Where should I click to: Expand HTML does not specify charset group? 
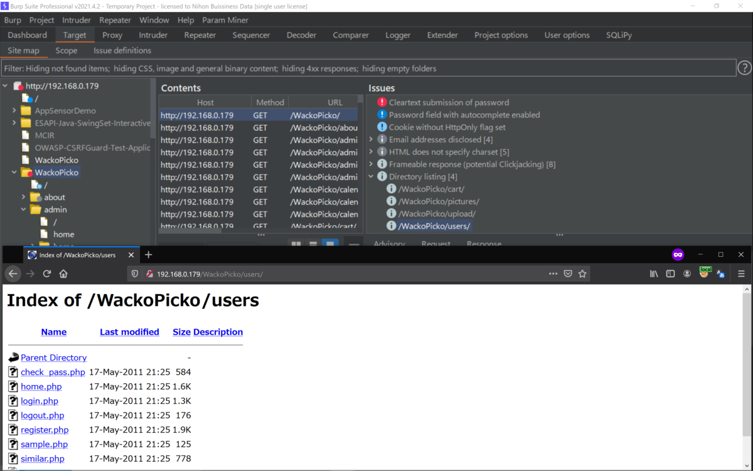pos(371,152)
